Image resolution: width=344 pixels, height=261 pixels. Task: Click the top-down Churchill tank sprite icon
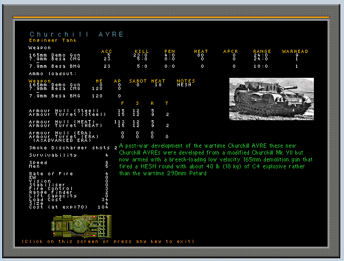pos(81,226)
